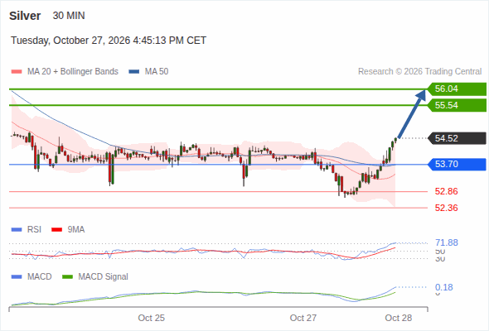Click the Oct 27 axis date label

pyautogui.click(x=303, y=318)
